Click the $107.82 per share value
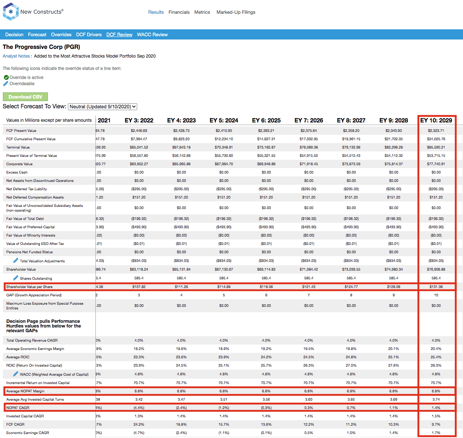The height and width of the screenshot is (438, 463). pyautogui.click(x=139, y=287)
